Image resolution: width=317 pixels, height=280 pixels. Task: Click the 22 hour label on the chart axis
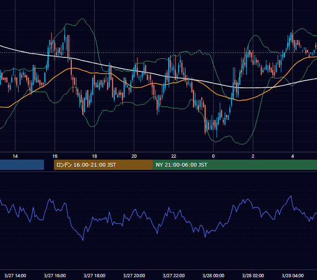click(174, 156)
